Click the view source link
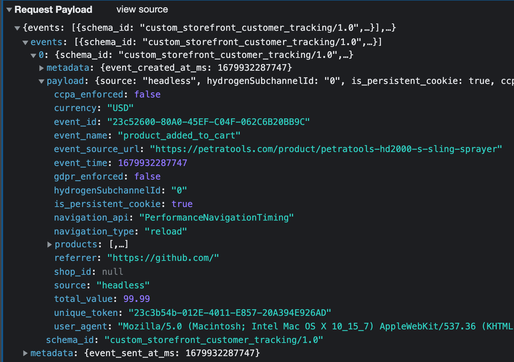 (x=142, y=9)
